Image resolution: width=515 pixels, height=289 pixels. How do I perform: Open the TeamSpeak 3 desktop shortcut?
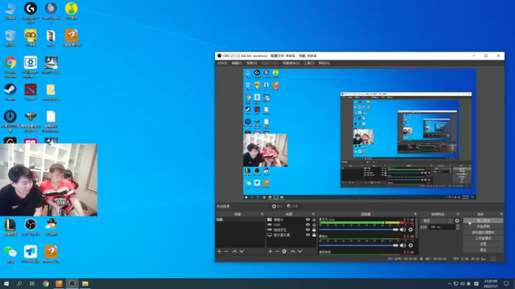pos(51,12)
